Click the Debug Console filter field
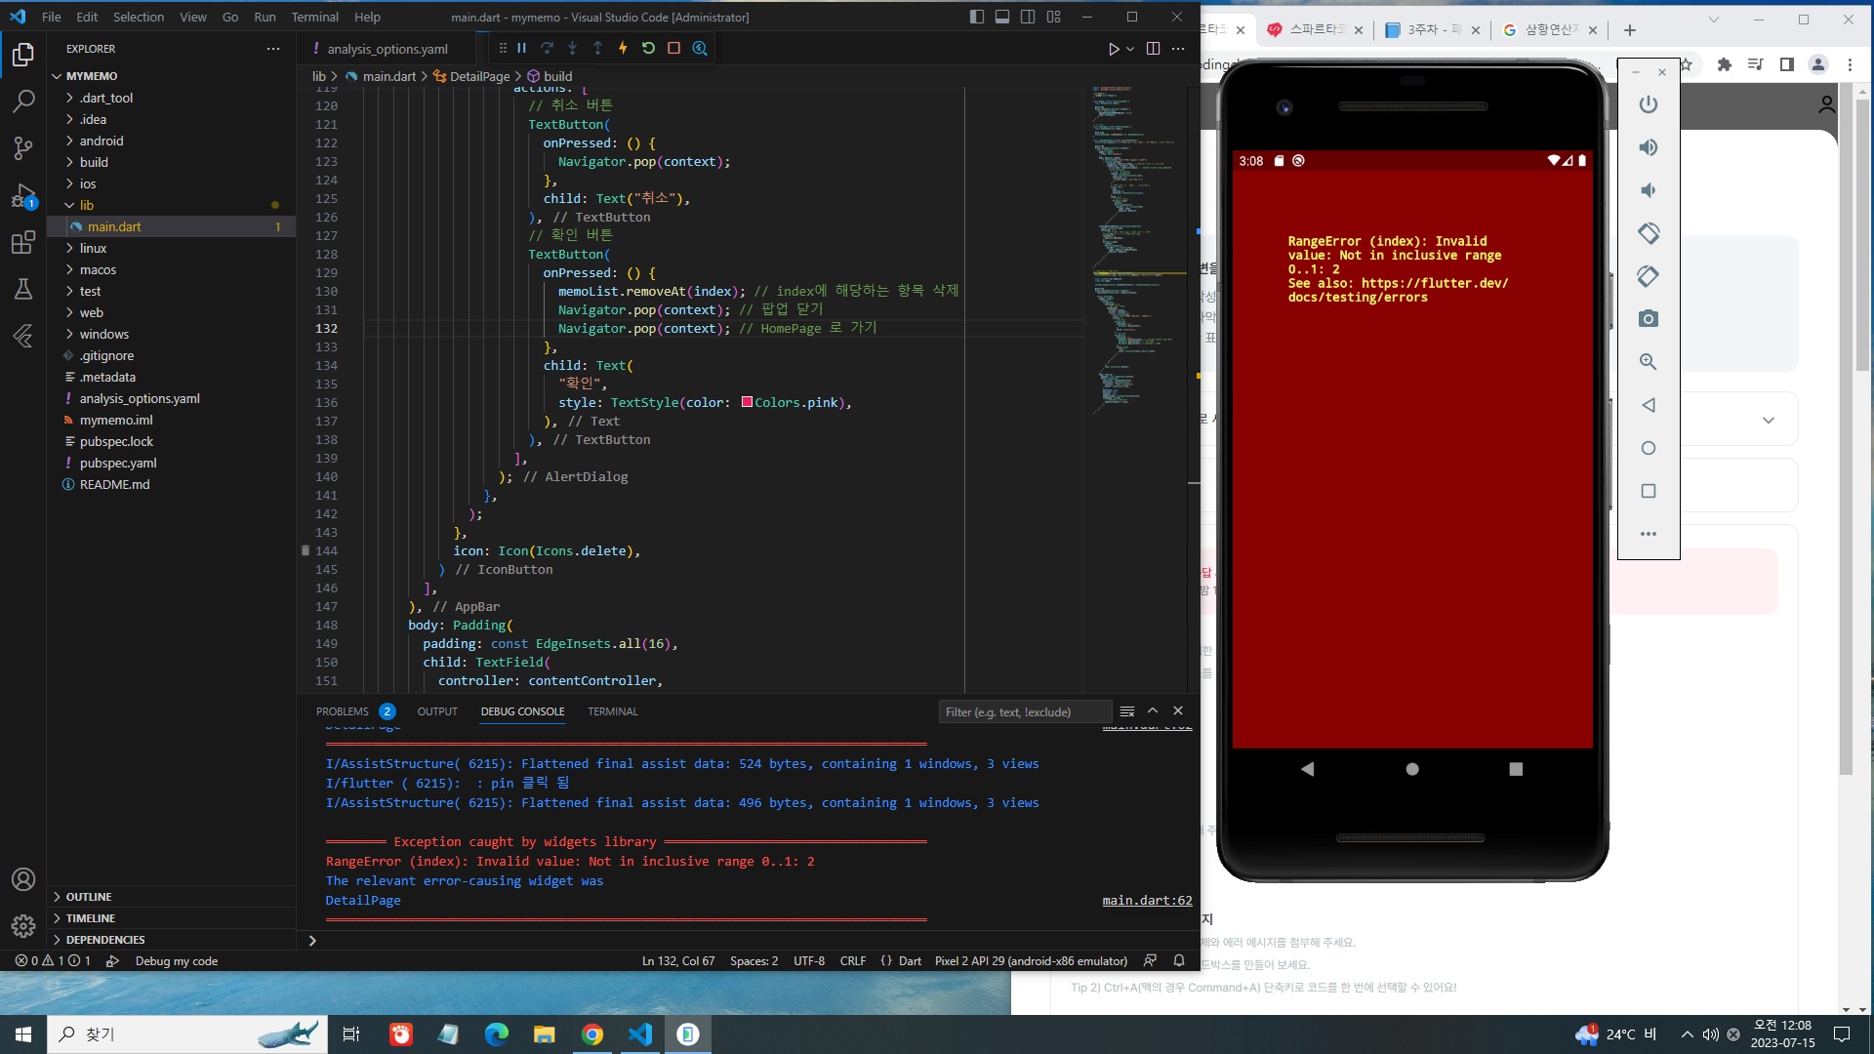1874x1054 pixels. [1025, 711]
